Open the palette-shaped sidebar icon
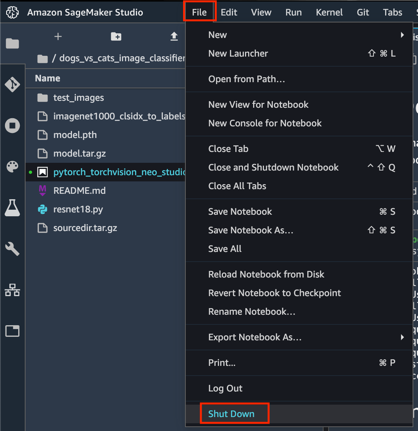 [12, 167]
